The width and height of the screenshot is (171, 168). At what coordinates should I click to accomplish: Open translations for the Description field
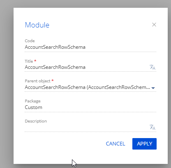(153, 127)
